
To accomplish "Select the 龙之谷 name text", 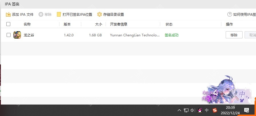I will 29,35.
